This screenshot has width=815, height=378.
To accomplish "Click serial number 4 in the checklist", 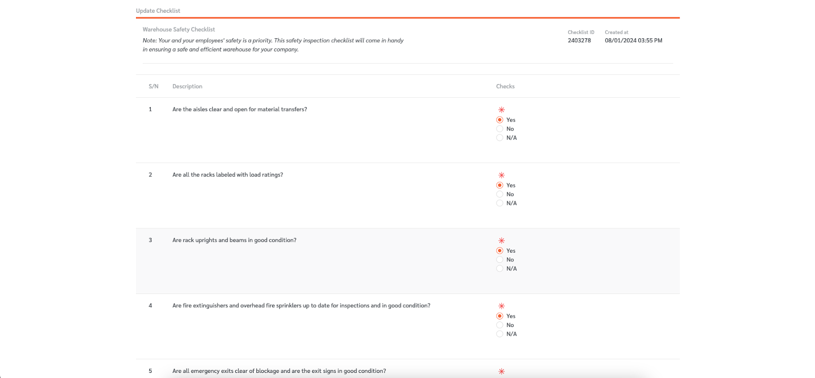I will tap(150, 306).
